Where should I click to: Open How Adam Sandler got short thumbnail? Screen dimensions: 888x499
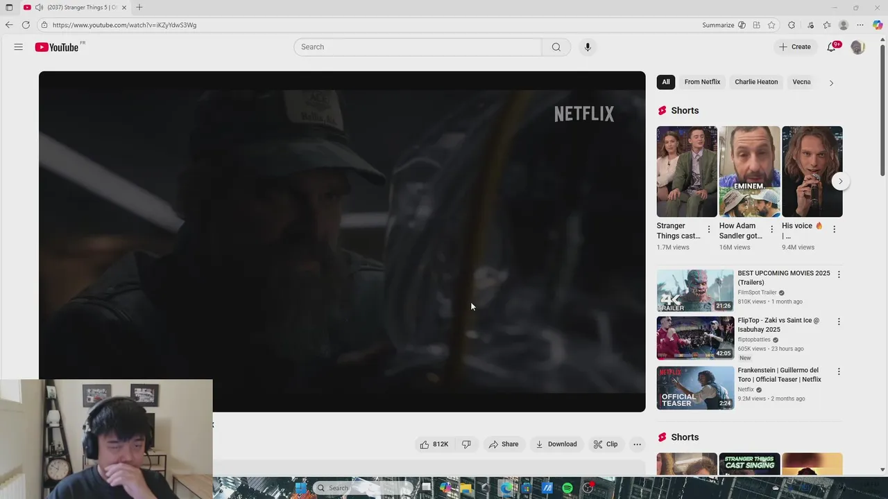click(x=749, y=172)
